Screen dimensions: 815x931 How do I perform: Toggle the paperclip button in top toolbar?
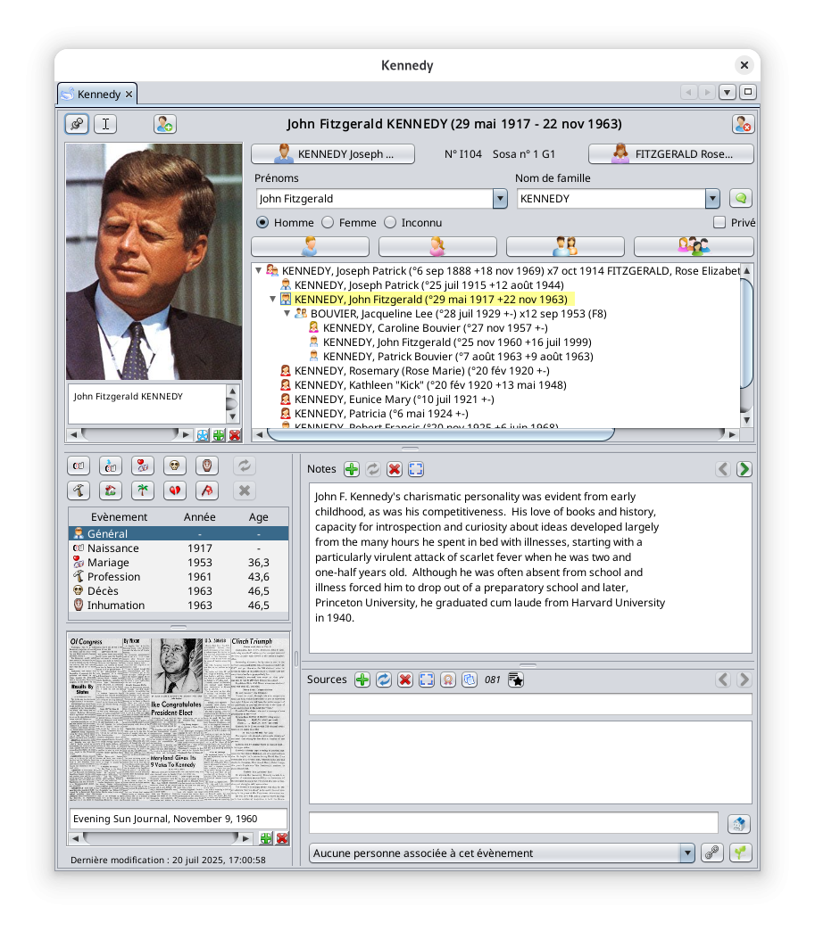[x=77, y=124]
